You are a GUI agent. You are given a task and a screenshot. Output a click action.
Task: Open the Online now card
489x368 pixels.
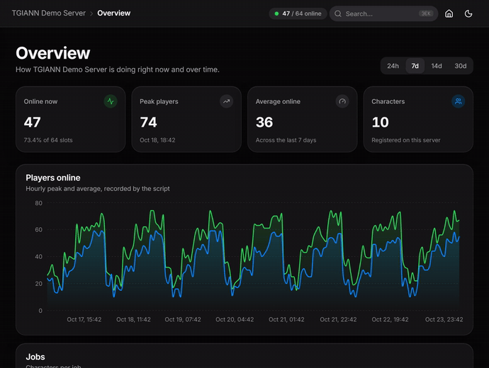pyautogui.click(x=71, y=119)
